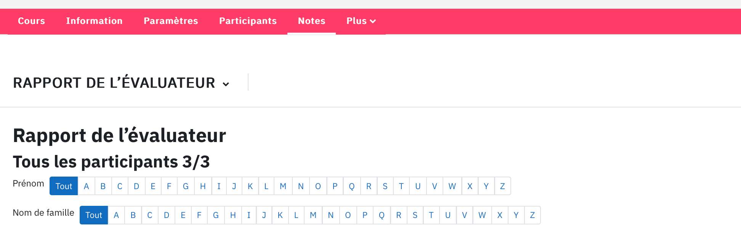The height and width of the screenshot is (240, 741).
Task: Filter Prénom by letter M
Action: (283, 186)
